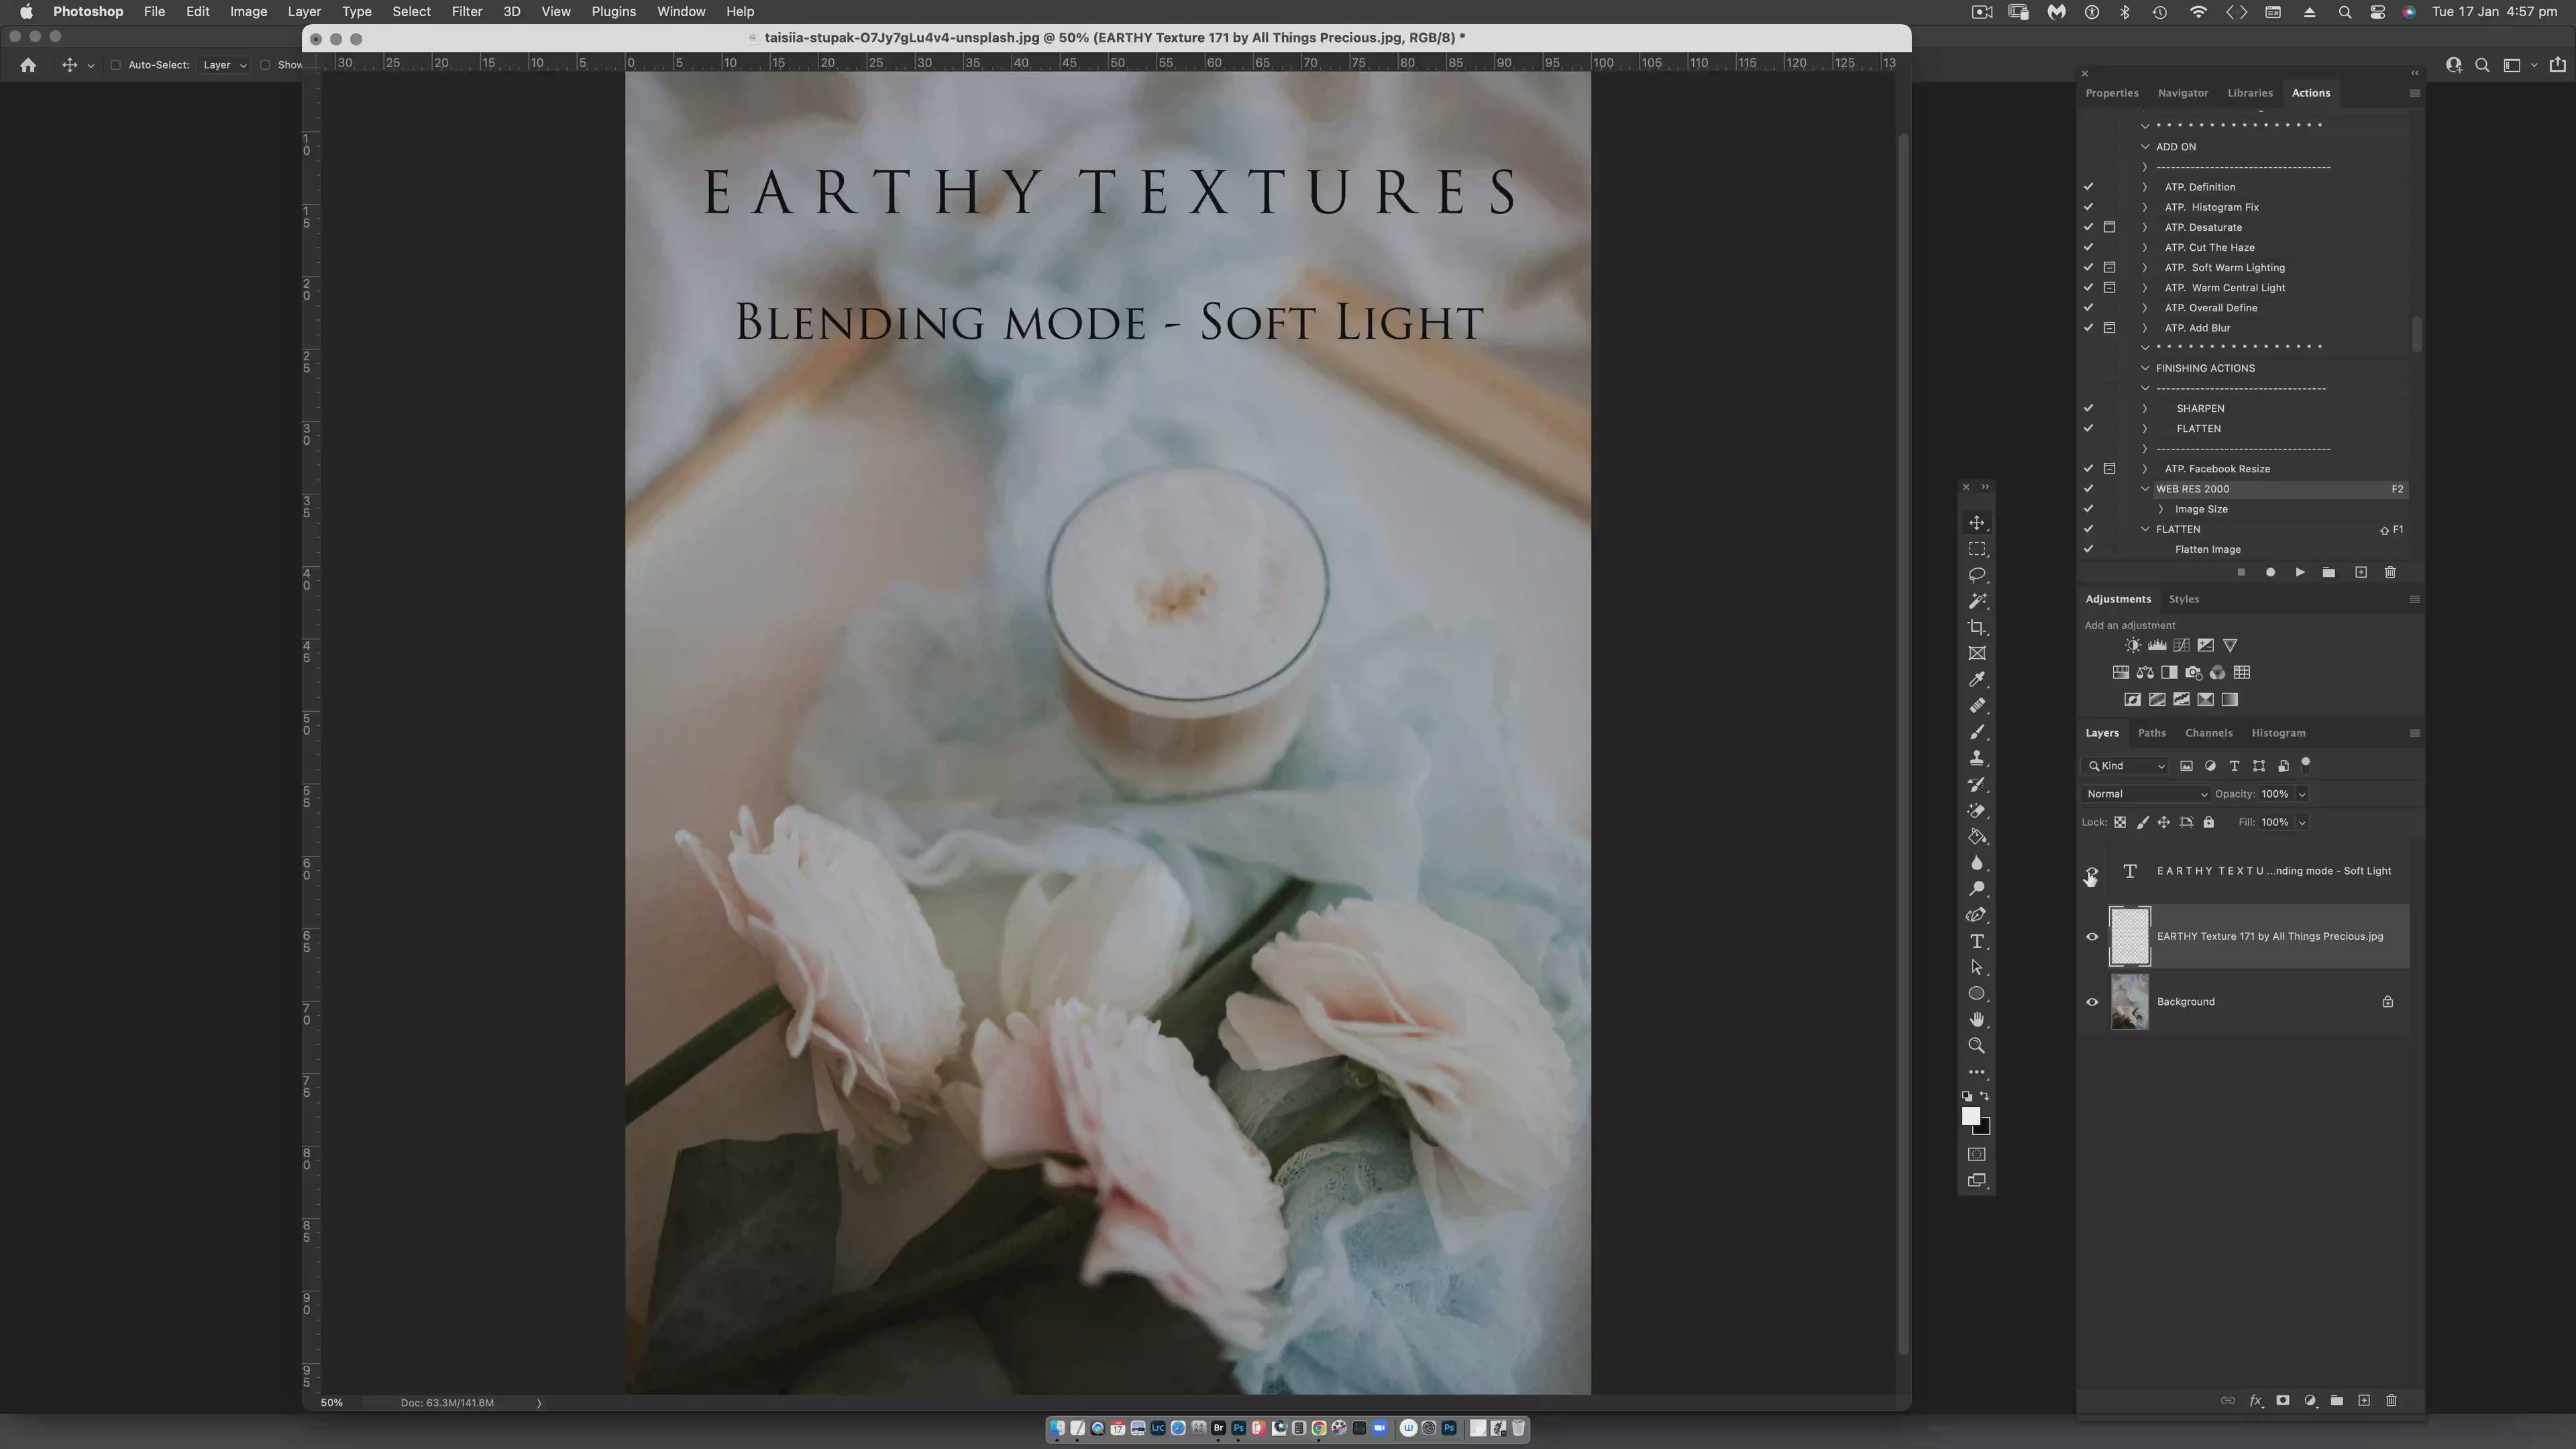The width and height of the screenshot is (2576, 1449).
Task: Select the Zoom tool in the toolbar
Action: [1976, 1046]
